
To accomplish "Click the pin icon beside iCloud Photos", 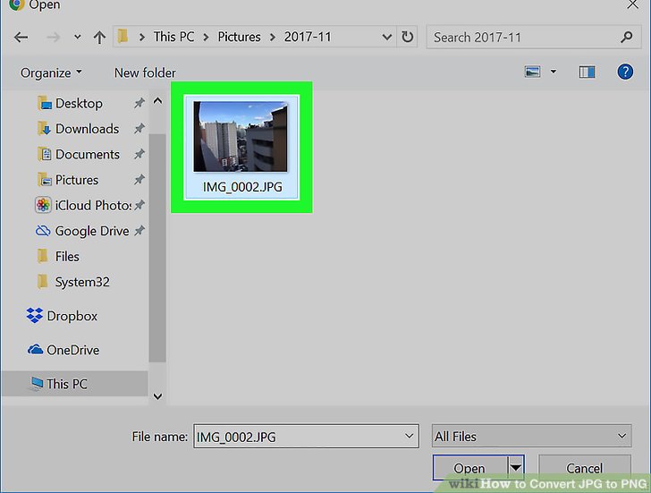I will click(139, 205).
